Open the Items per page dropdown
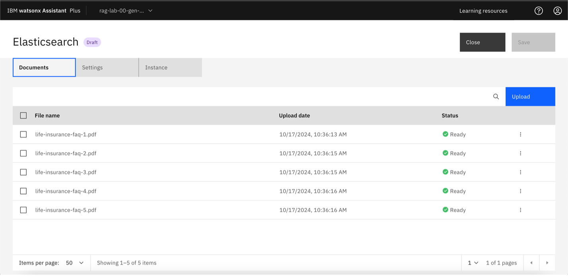 click(x=75, y=263)
